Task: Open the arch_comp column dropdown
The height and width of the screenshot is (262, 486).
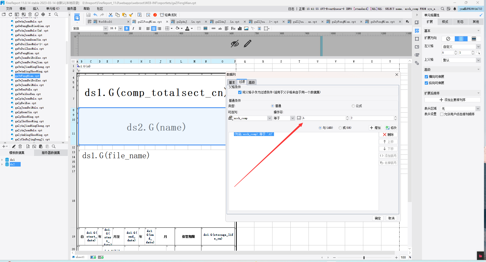Action: [x=269, y=118]
